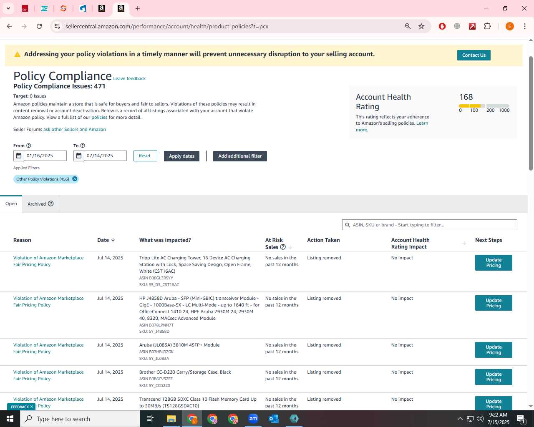Click the Leave feedback link
534x427 pixels.
click(129, 78)
